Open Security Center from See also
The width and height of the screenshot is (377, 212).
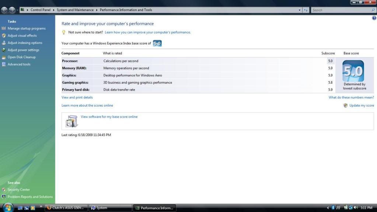[x=18, y=190]
